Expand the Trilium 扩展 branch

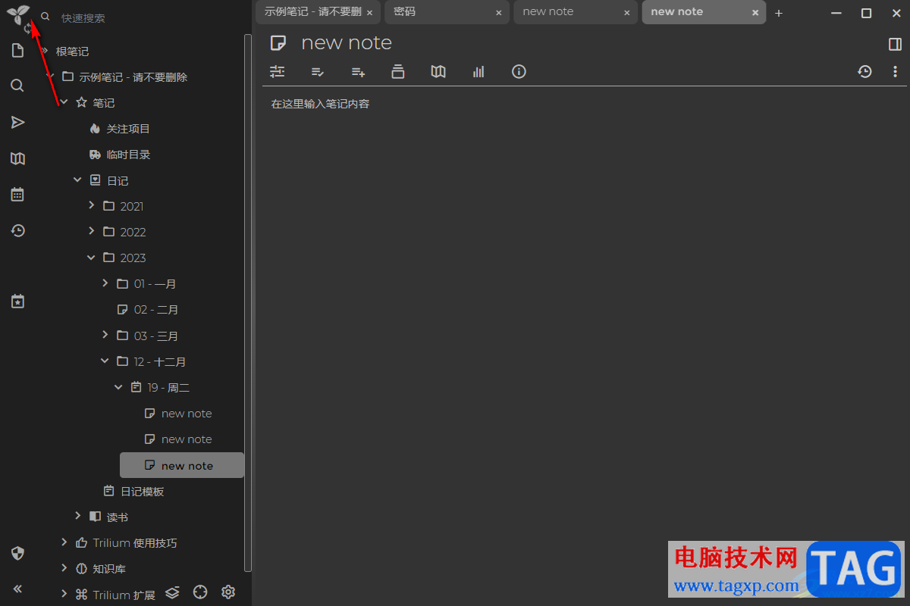tap(64, 595)
